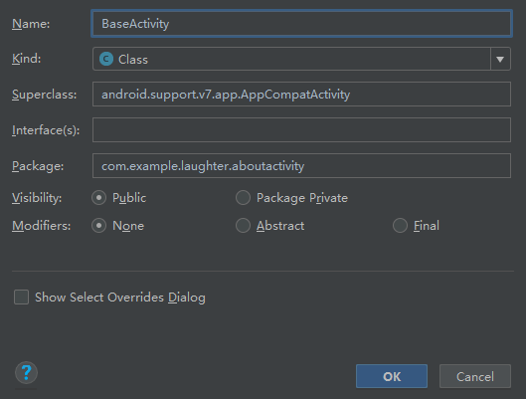Screen dimensions: 526x399
Task: Focus the Package text field
Action: click(x=301, y=166)
